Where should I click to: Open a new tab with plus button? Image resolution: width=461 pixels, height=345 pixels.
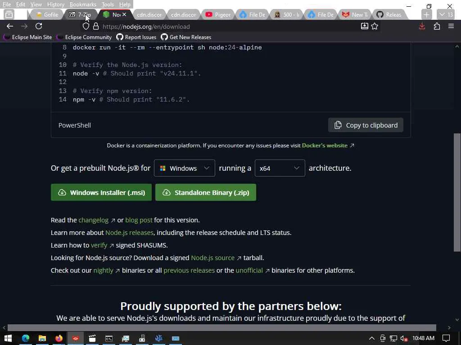[427, 14]
